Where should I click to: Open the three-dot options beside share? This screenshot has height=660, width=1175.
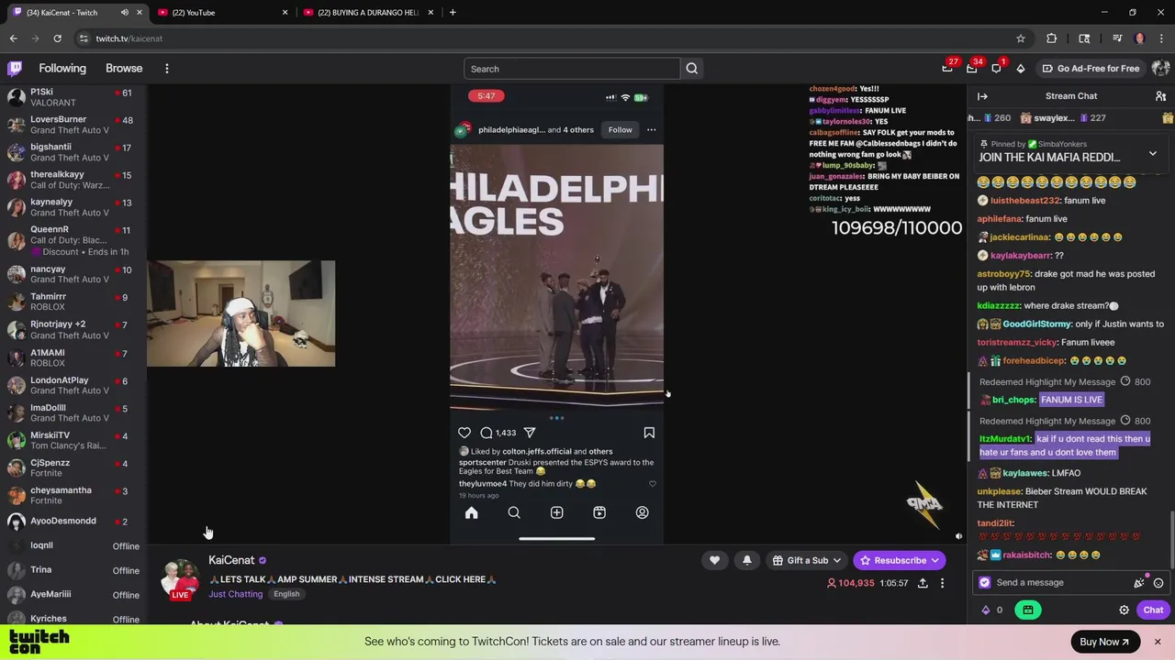click(x=942, y=583)
